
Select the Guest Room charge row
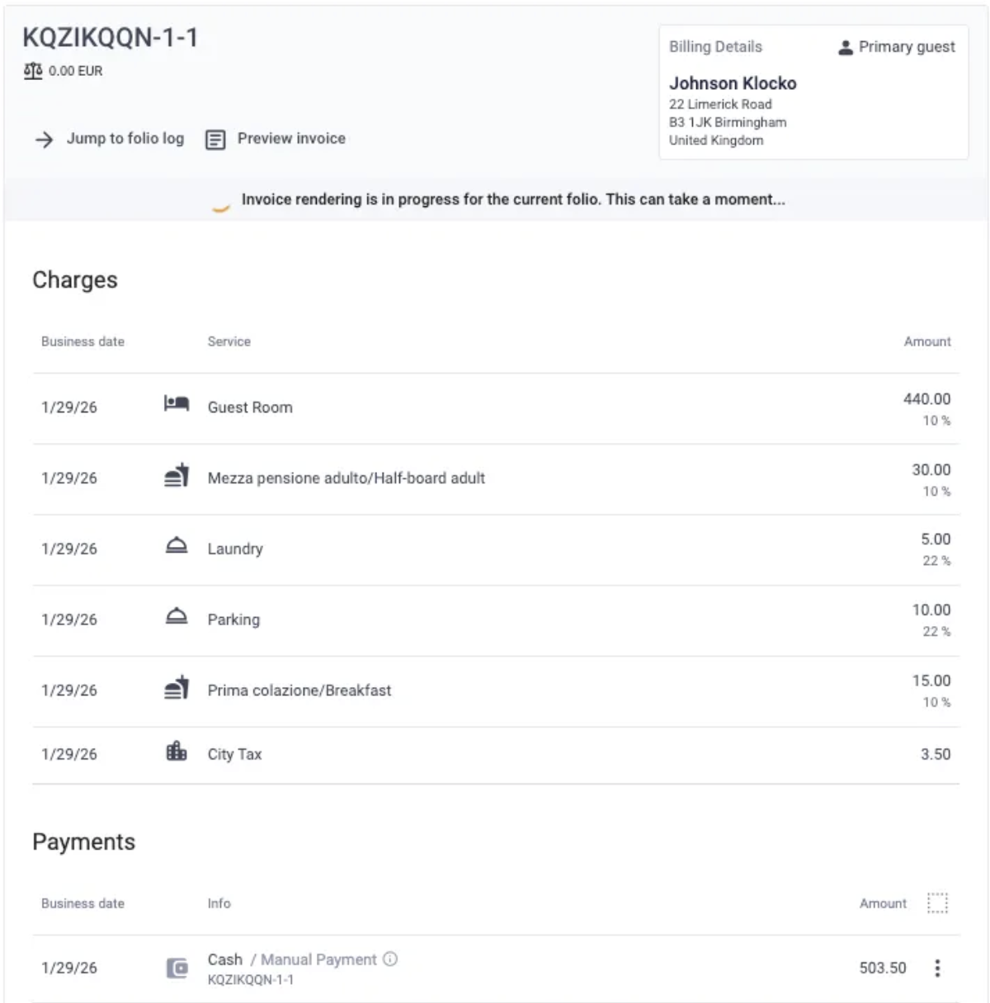(496, 408)
